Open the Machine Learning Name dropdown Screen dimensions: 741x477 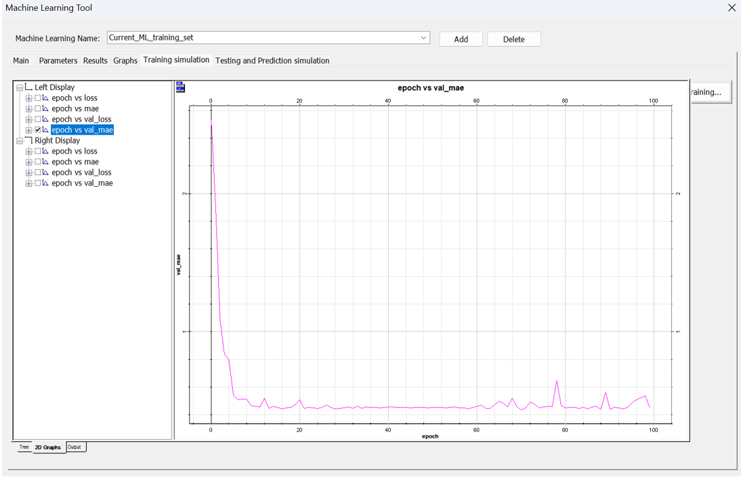(x=423, y=38)
